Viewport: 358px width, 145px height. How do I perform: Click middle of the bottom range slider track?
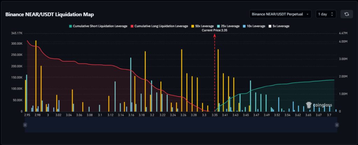coord(180,124)
